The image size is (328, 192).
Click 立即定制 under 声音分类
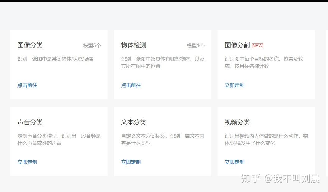coord(27,162)
